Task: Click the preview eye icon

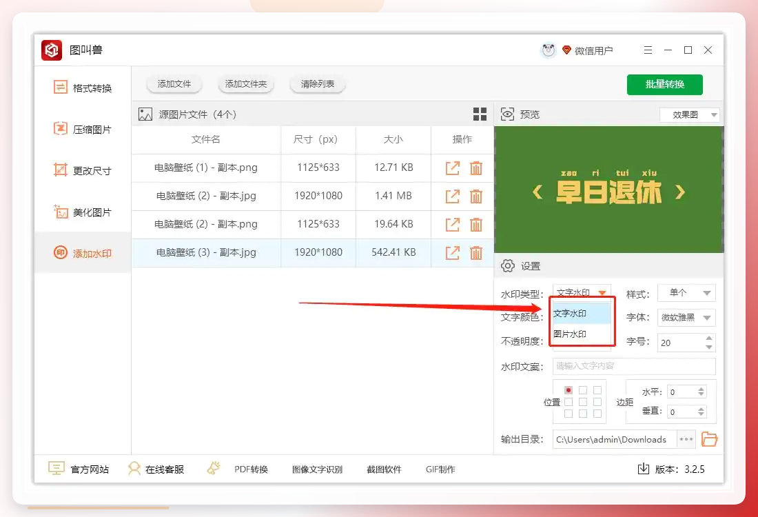Action: pyautogui.click(x=507, y=114)
